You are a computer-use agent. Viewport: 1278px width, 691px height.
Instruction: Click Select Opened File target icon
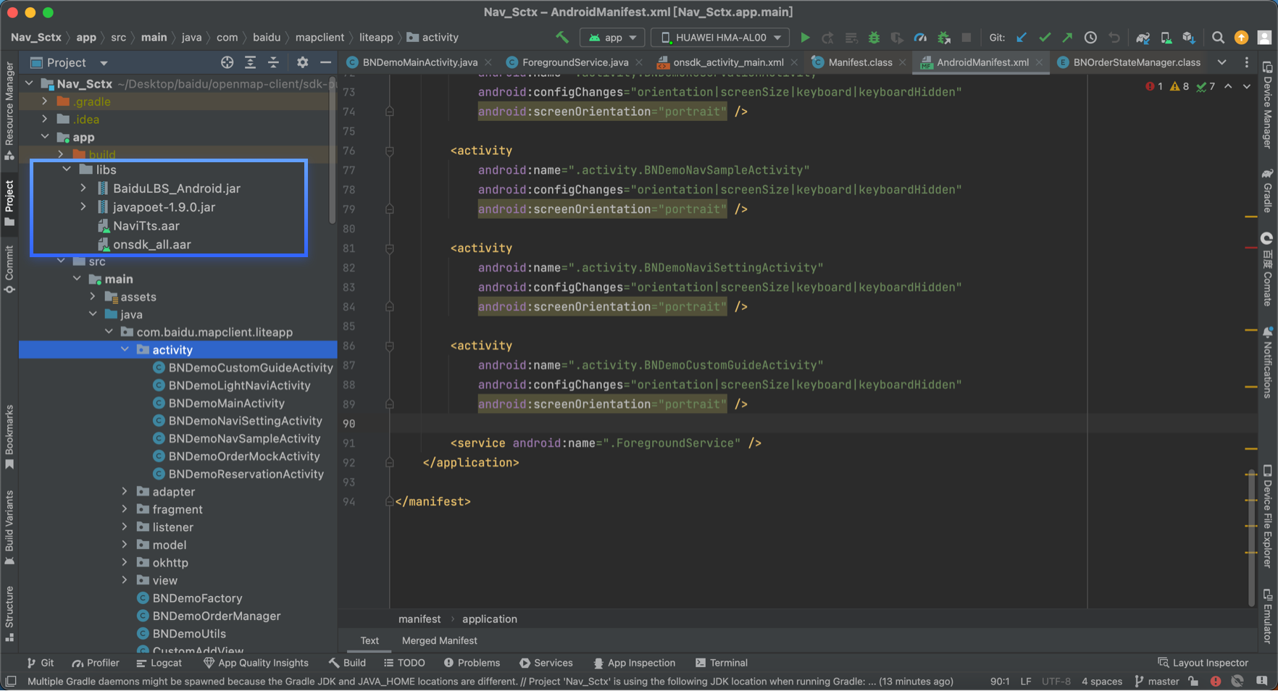coord(227,63)
